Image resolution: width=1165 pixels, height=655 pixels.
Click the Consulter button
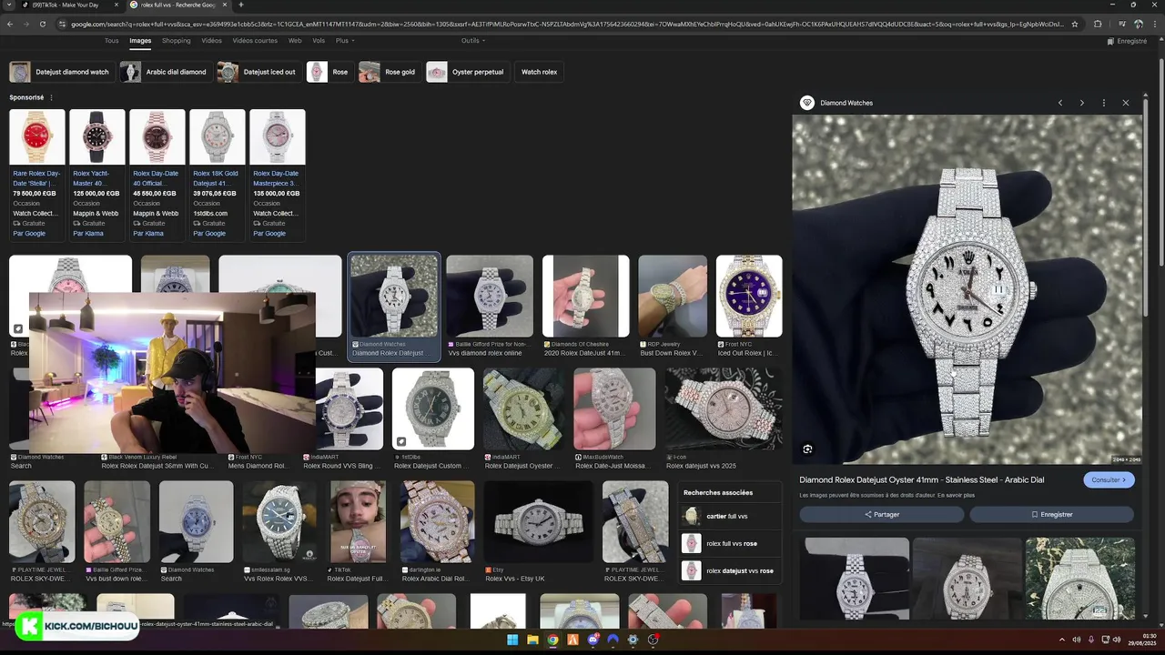[x=1109, y=479]
